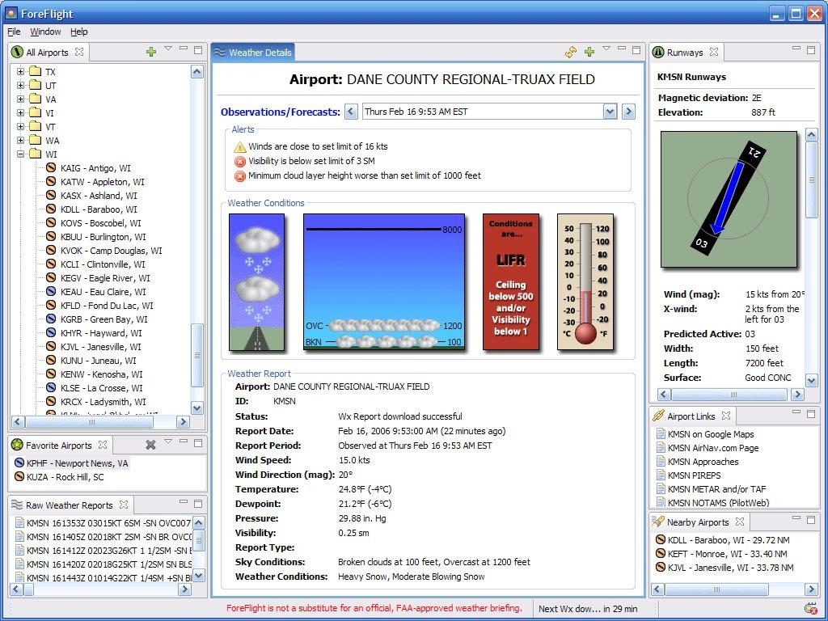
Task: Click the status bar icon at far right
Action: [810, 608]
